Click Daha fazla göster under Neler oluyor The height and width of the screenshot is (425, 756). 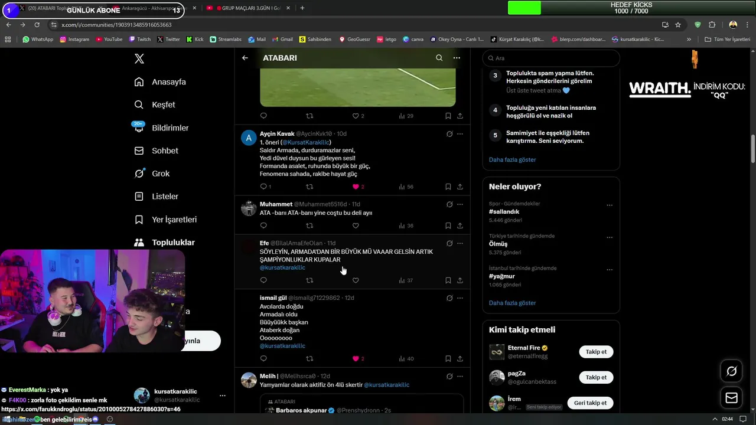pyautogui.click(x=512, y=303)
